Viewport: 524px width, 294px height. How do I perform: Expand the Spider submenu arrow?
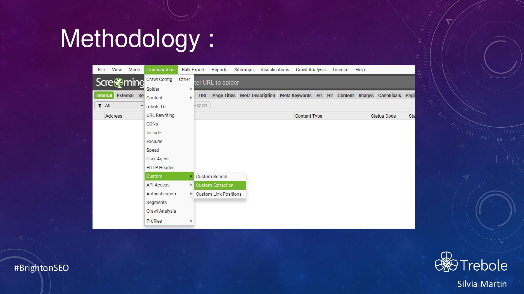pos(191,89)
